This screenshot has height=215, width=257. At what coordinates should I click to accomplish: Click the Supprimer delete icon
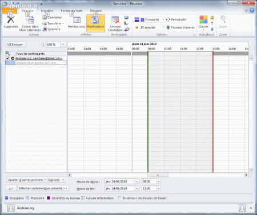pyautogui.click(x=11, y=20)
